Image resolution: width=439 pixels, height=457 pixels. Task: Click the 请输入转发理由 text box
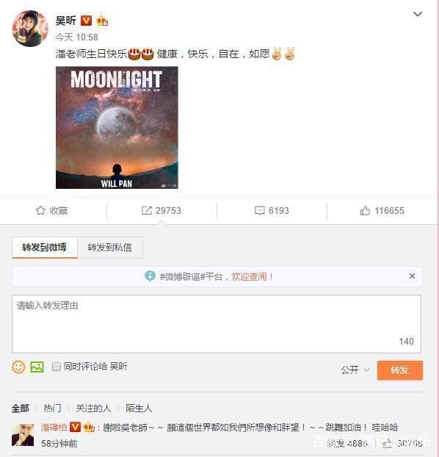(x=217, y=324)
